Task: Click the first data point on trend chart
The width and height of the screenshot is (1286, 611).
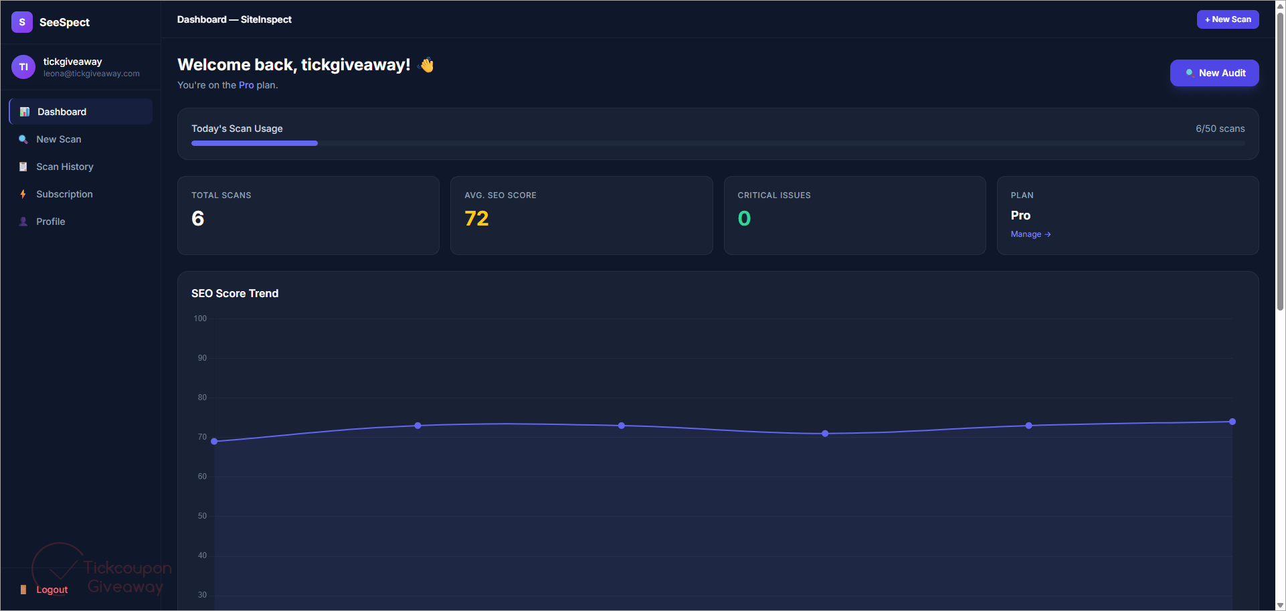Action: click(x=214, y=441)
